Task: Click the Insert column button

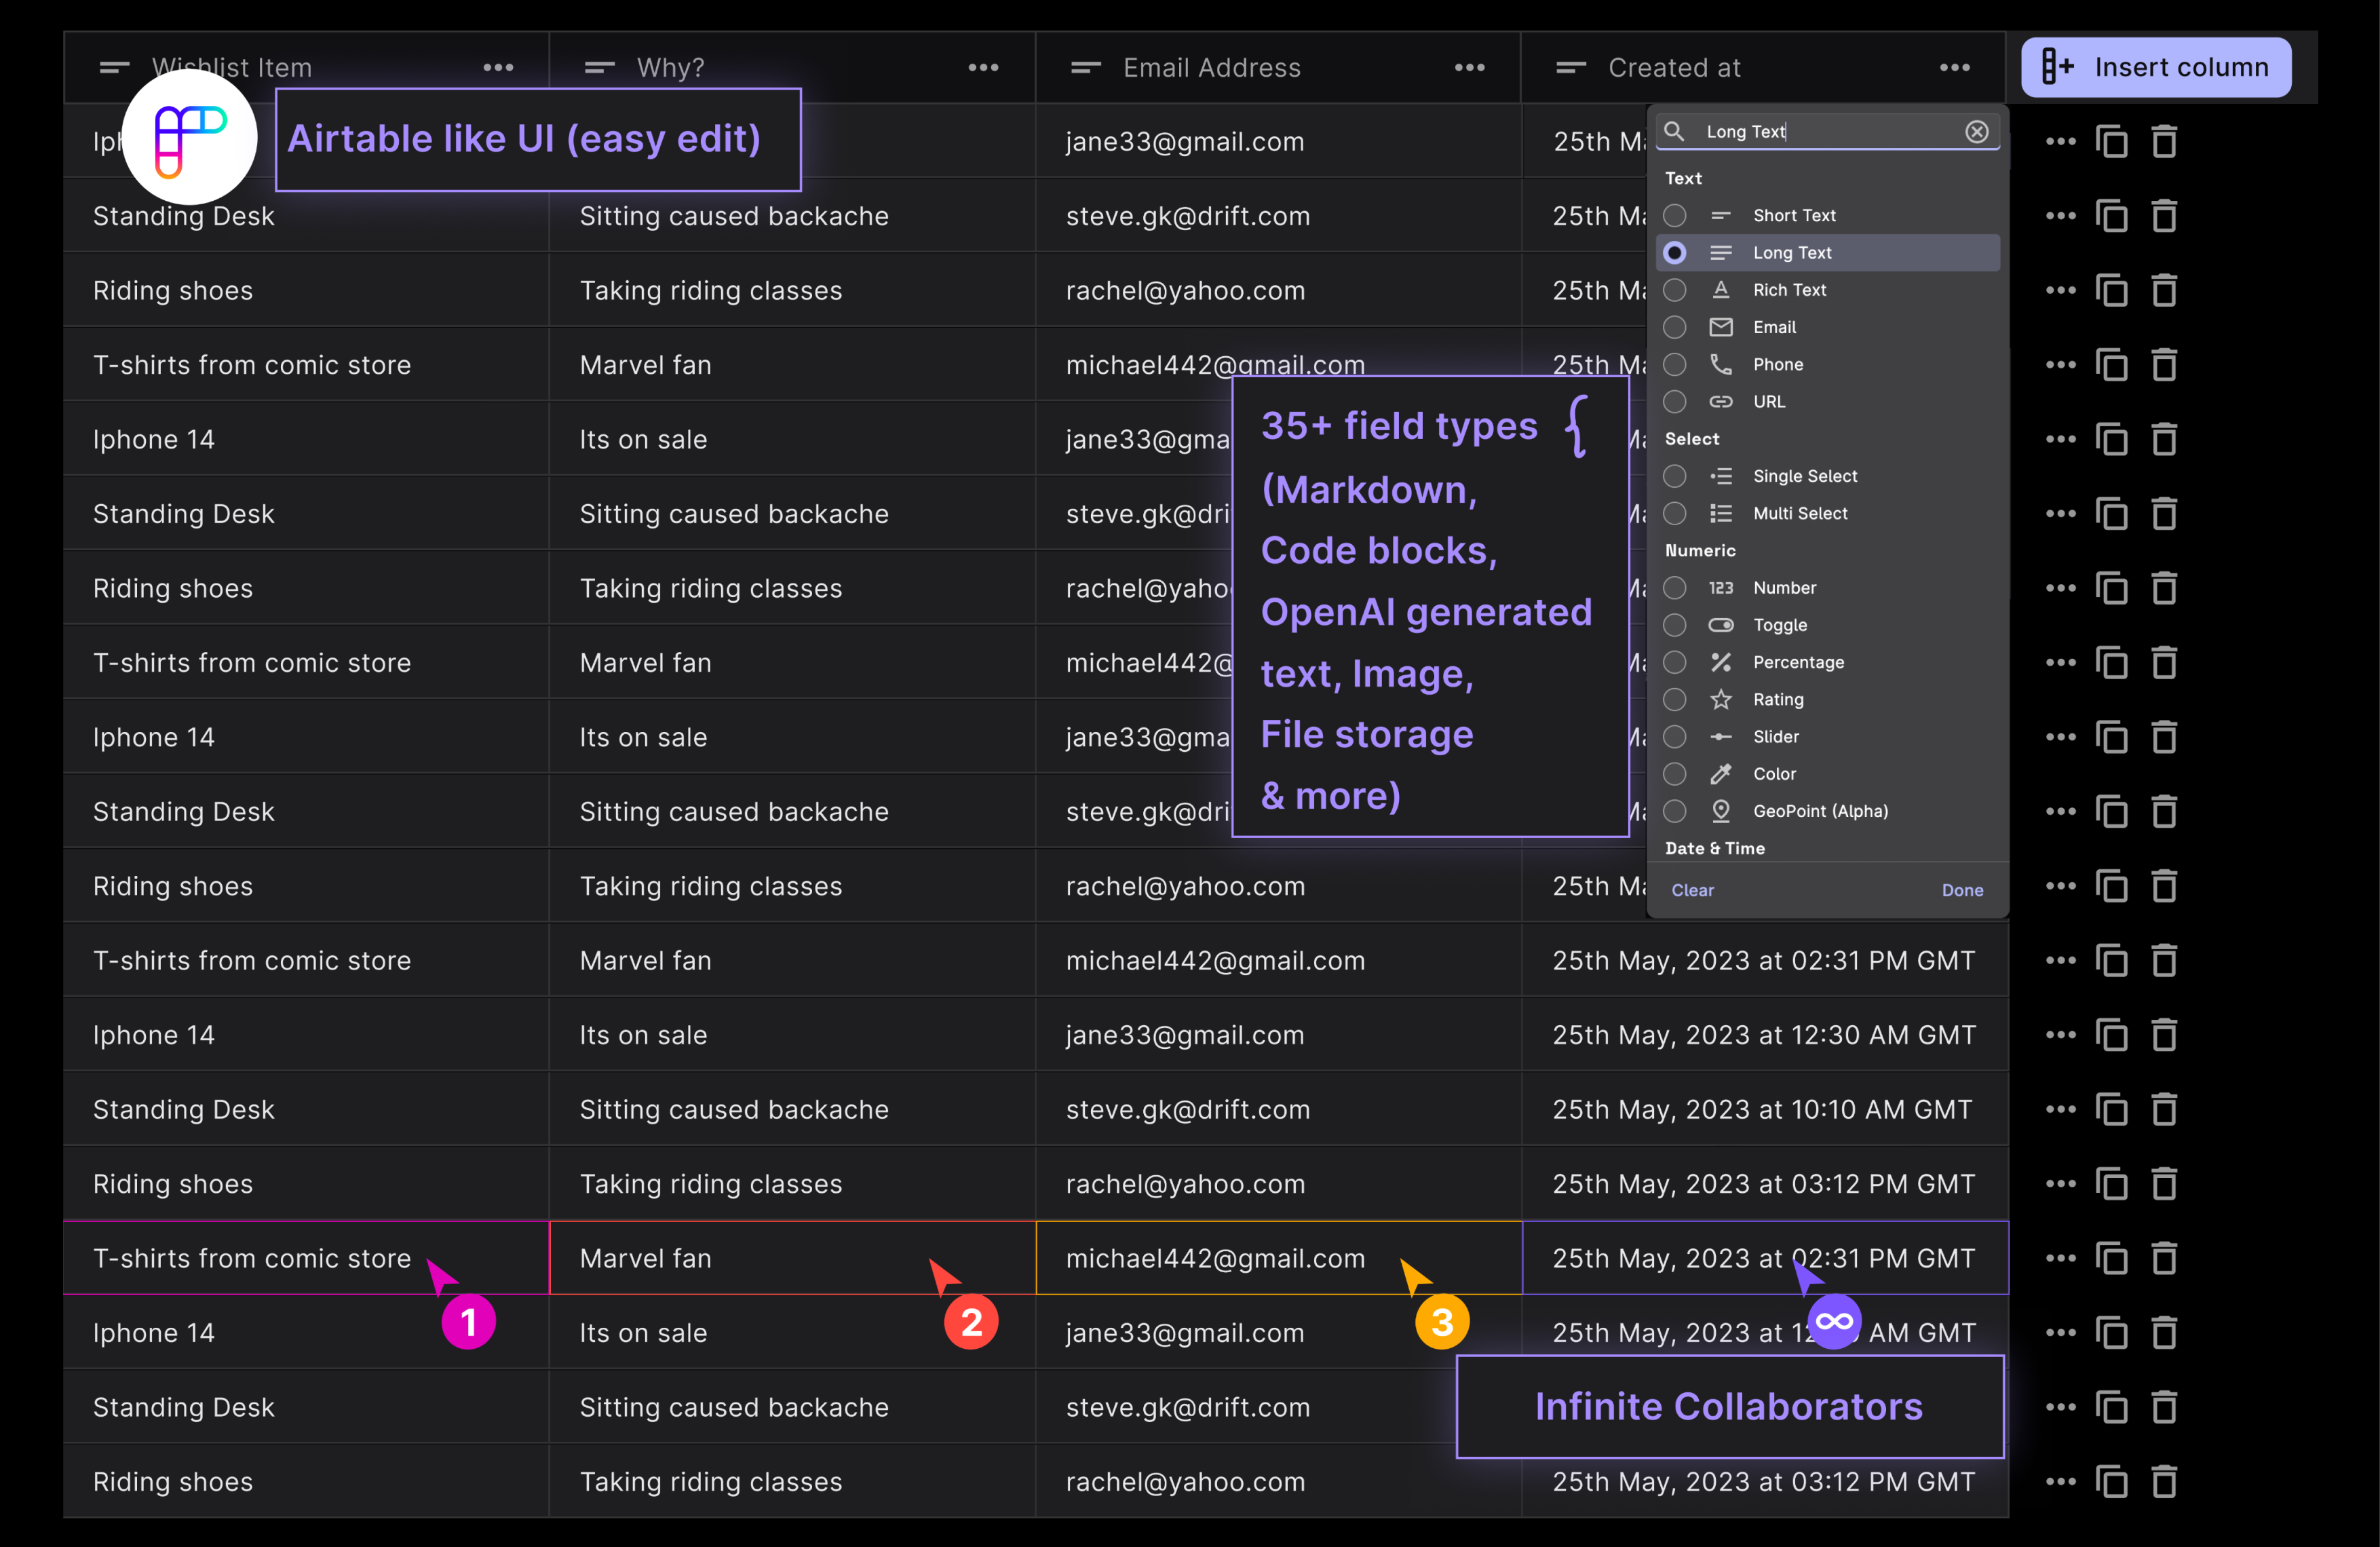Action: (2155, 67)
